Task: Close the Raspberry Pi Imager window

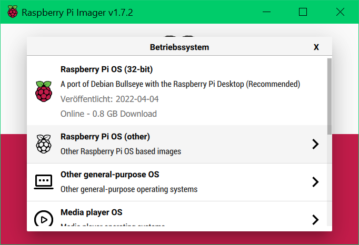Action: (x=341, y=12)
